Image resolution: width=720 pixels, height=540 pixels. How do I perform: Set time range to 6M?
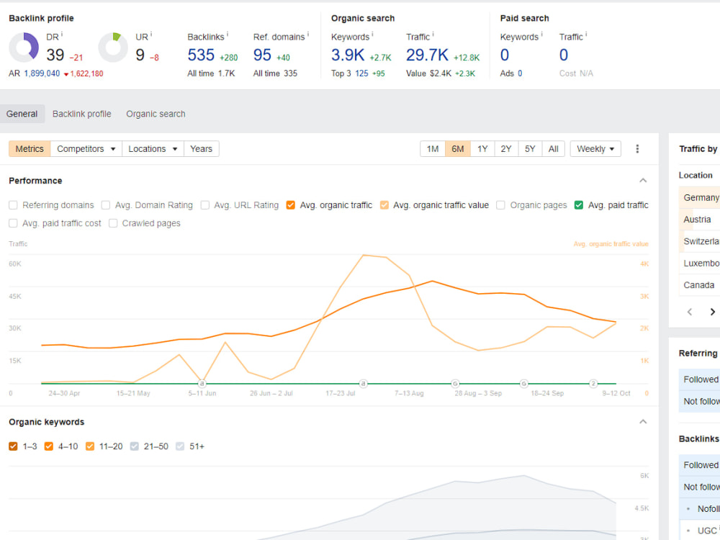(458, 149)
